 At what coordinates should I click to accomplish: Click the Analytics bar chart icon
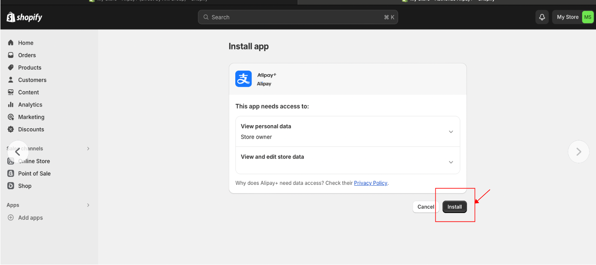pyautogui.click(x=11, y=105)
